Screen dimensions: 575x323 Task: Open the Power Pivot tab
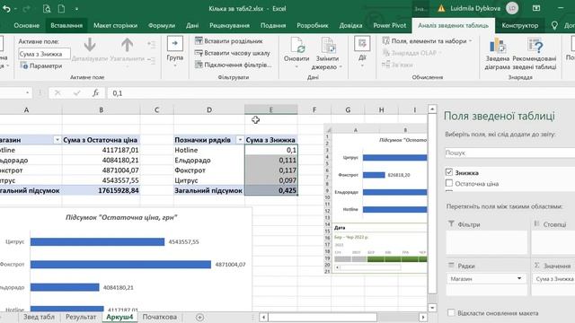pyautogui.click(x=389, y=25)
